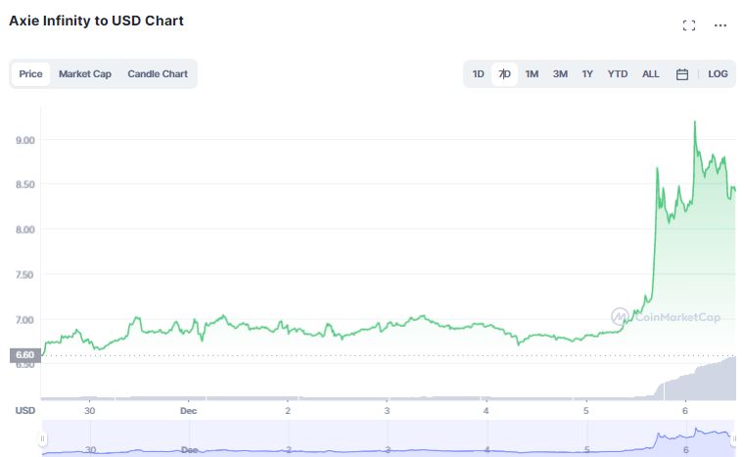Select the 1D time range
Viewport: 744px width, 457px height.
[x=478, y=74]
